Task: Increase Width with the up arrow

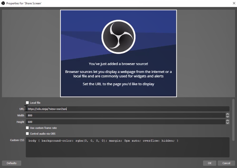Action: click(228, 114)
